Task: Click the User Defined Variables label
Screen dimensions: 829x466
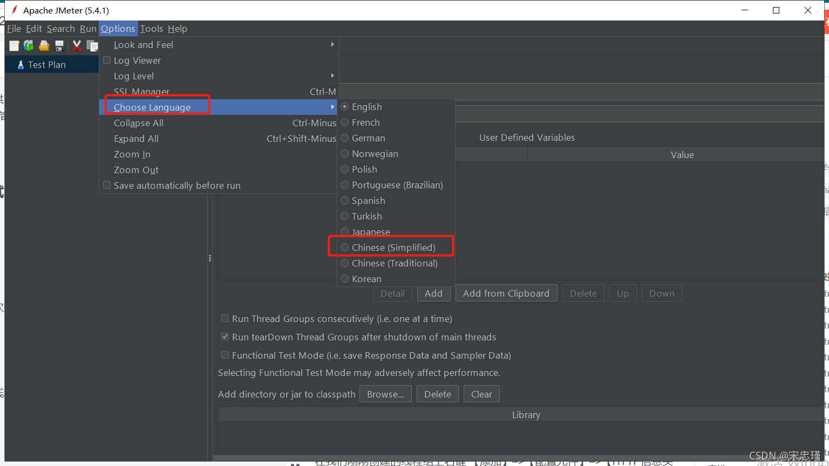Action: pos(527,138)
